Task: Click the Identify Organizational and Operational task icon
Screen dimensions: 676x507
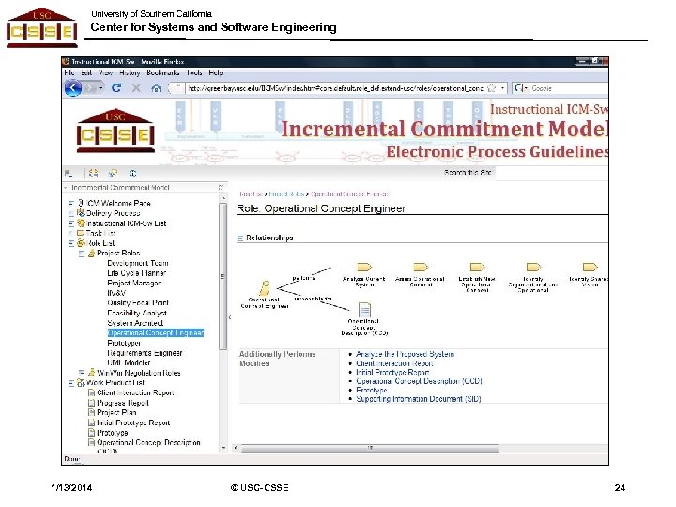Action: click(533, 268)
